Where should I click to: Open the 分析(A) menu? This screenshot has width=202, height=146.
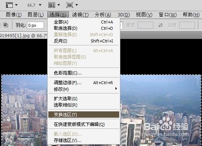(x=103, y=14)
